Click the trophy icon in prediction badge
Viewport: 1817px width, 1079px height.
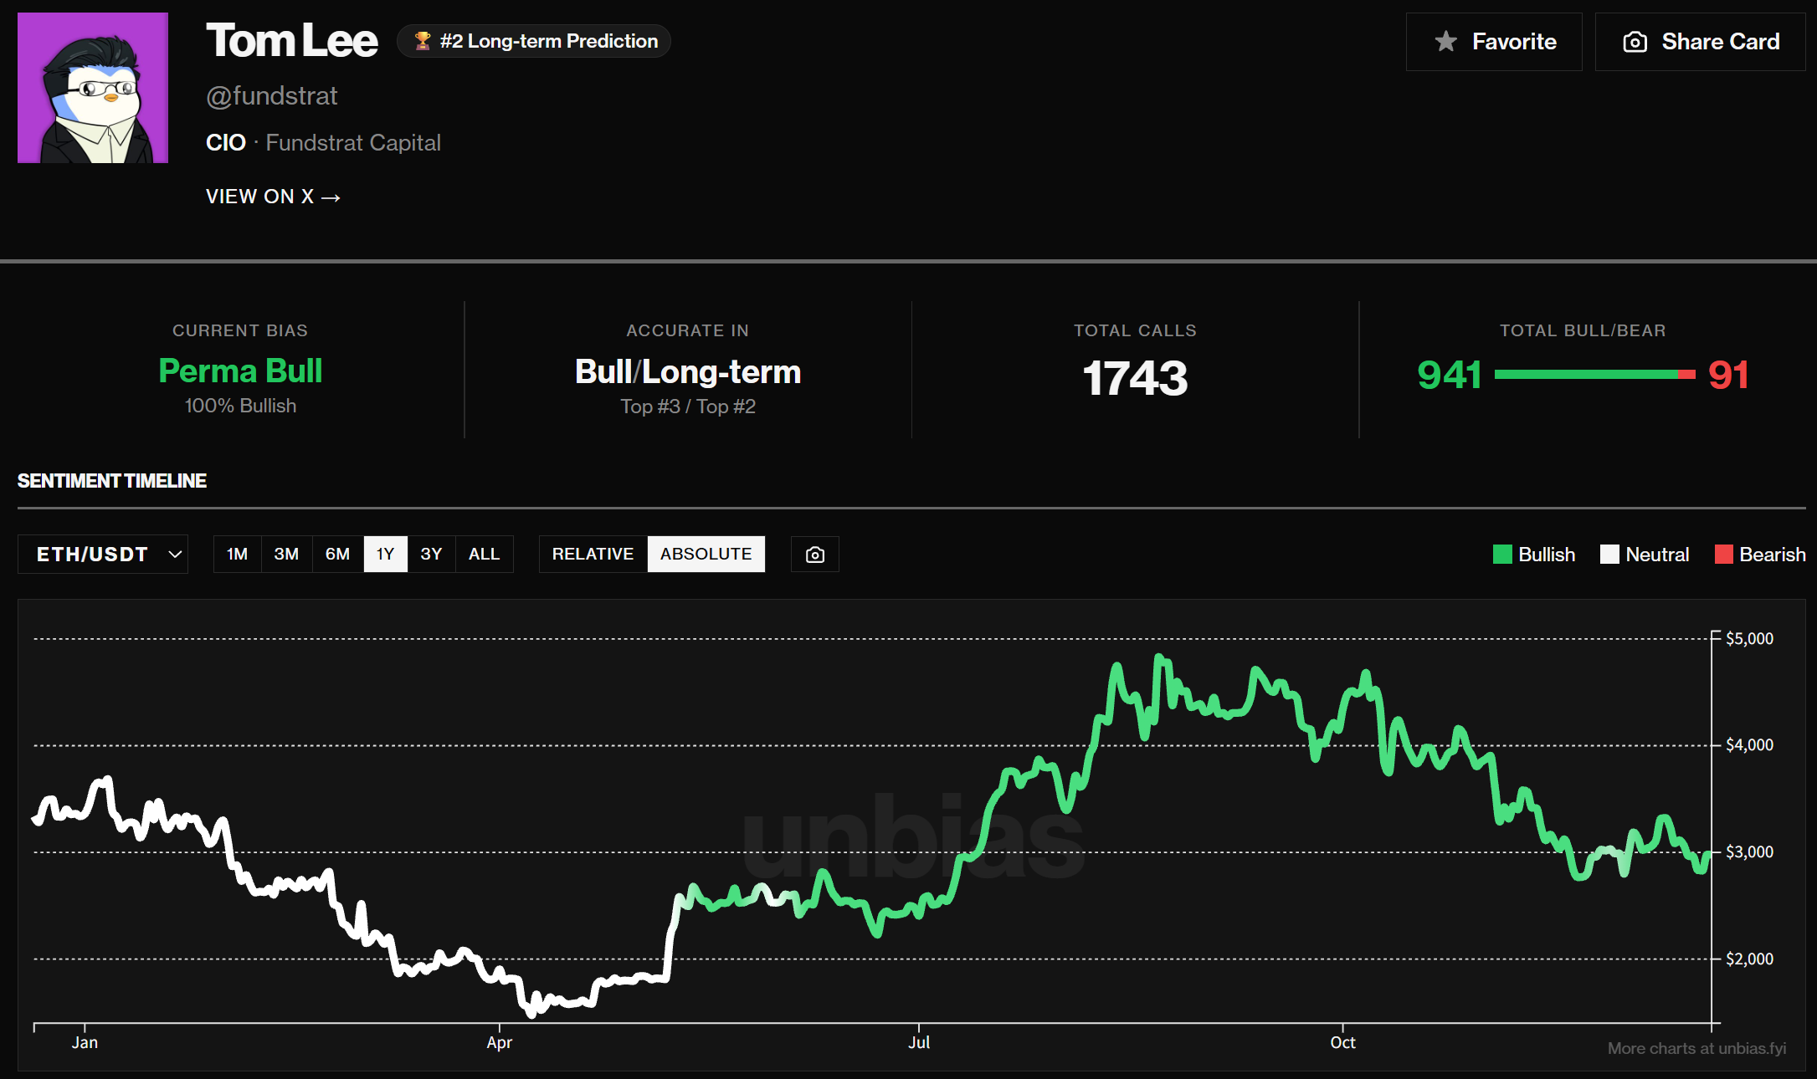(423, 41)
